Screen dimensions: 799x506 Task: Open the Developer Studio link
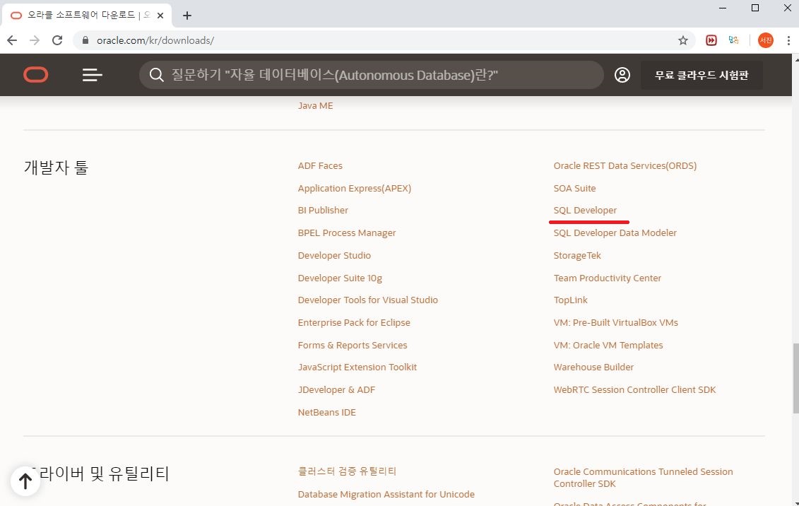(334, 255)
